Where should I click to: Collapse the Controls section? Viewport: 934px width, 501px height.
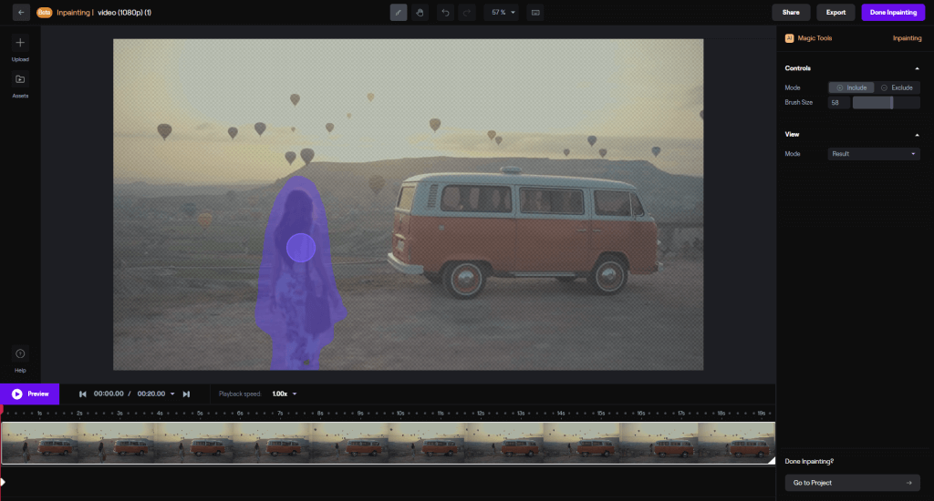coord(916,68)
